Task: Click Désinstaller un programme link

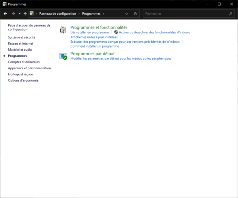Action: (x=89, y=32)
